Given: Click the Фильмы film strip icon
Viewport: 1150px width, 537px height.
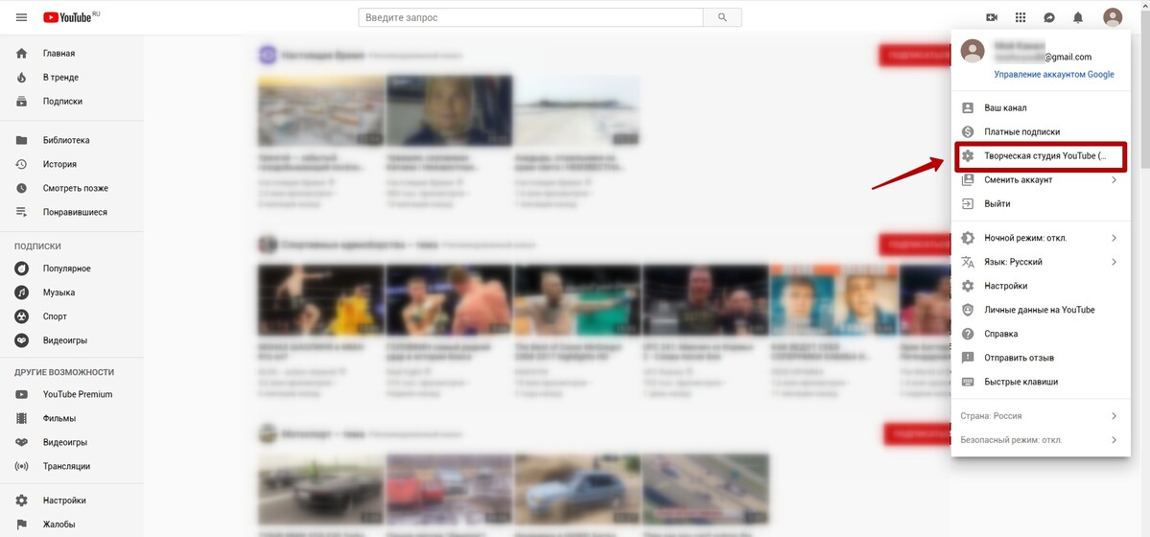Looking at the screenshot, I should coord(21,418).
